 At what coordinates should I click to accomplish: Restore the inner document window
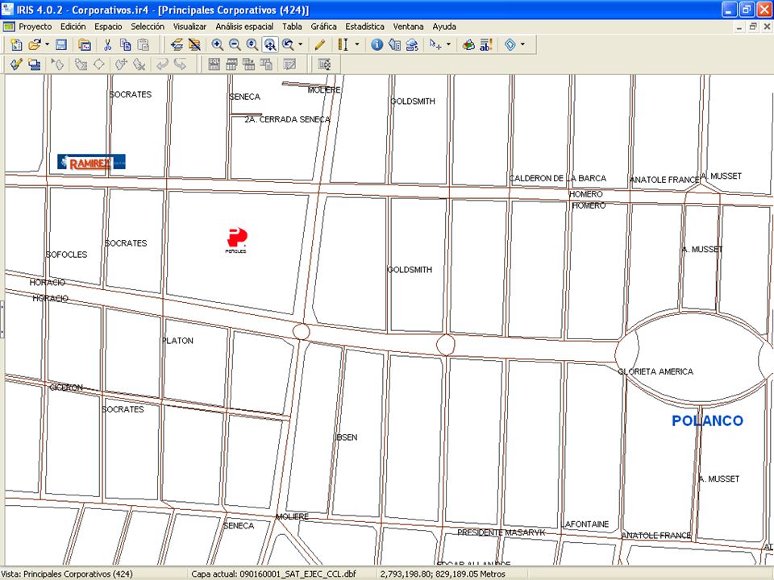click(752, 27)
